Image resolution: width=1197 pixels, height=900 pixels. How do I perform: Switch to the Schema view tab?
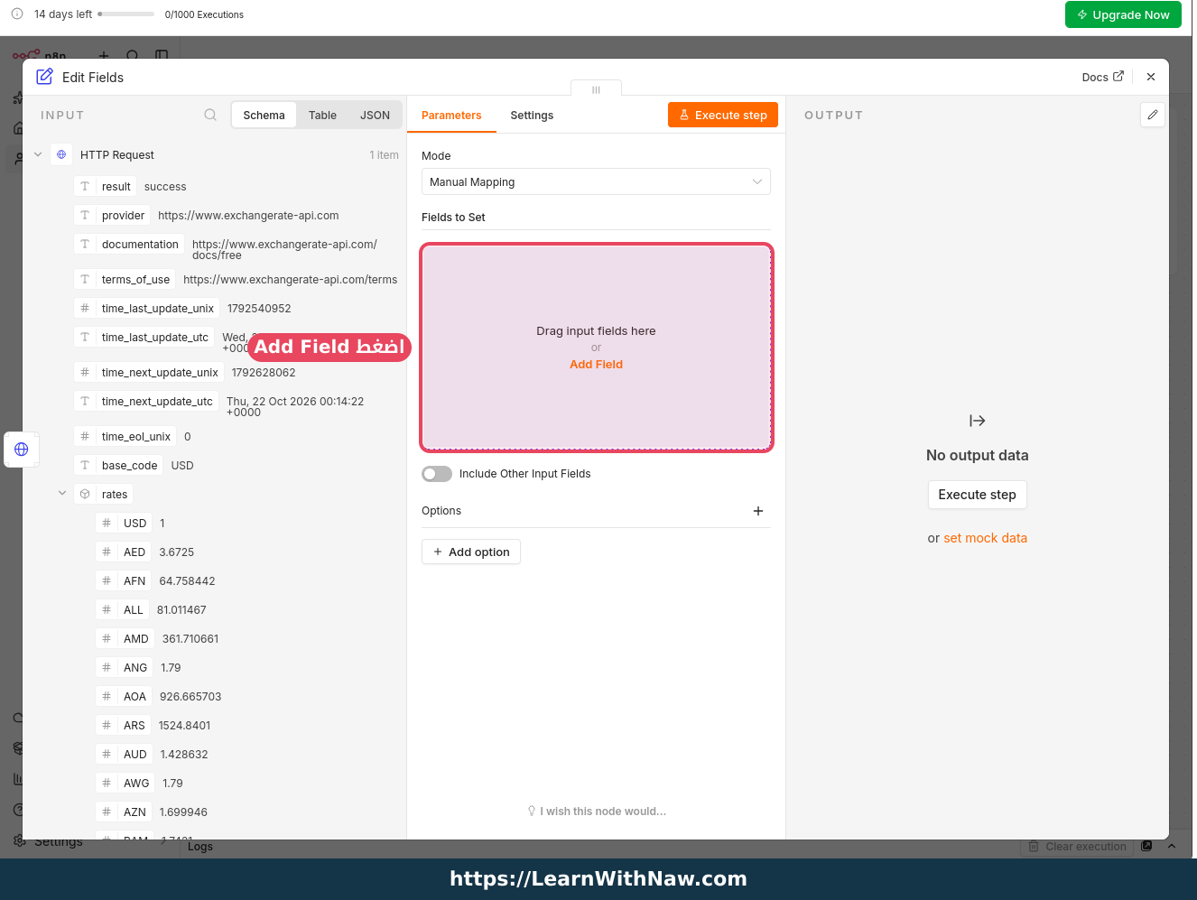click(x=264, y=115)
